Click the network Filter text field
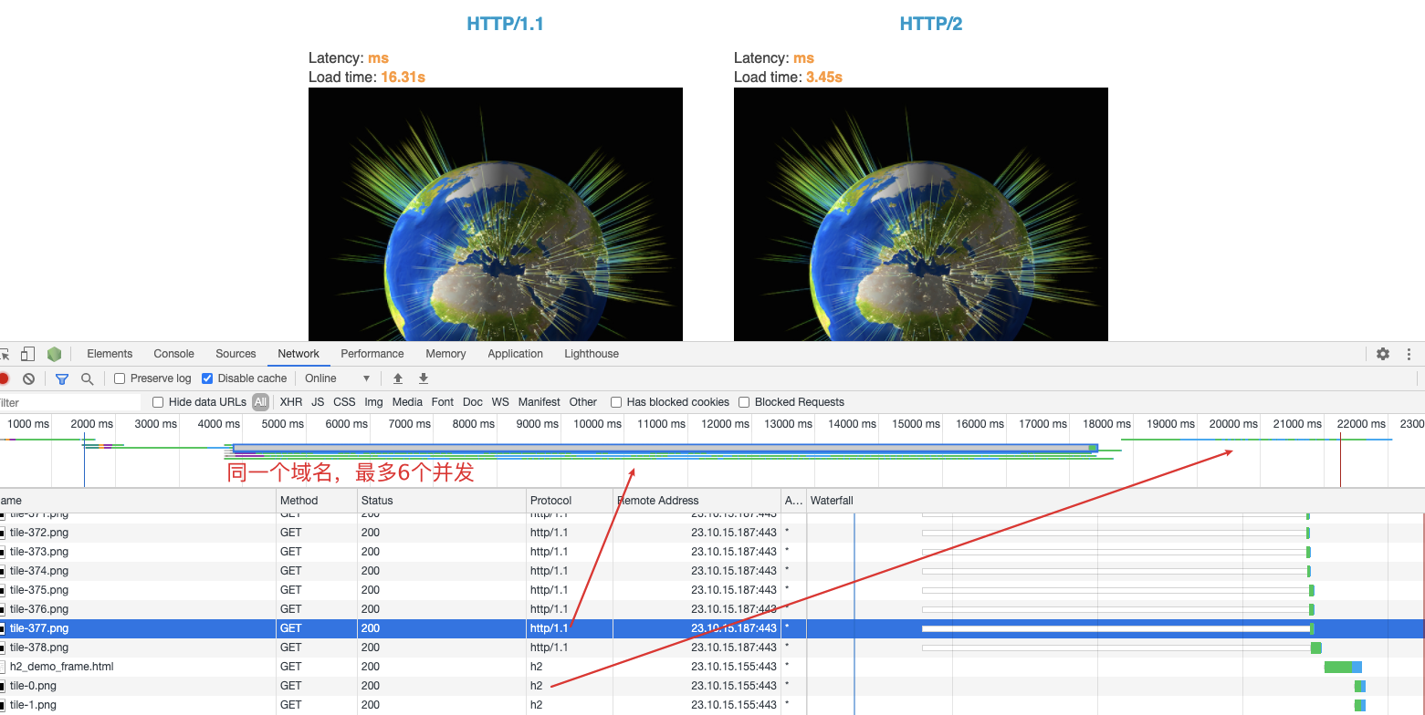 [70, 402]
